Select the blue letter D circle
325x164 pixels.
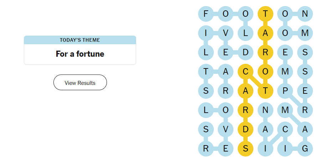coord(245,53)
